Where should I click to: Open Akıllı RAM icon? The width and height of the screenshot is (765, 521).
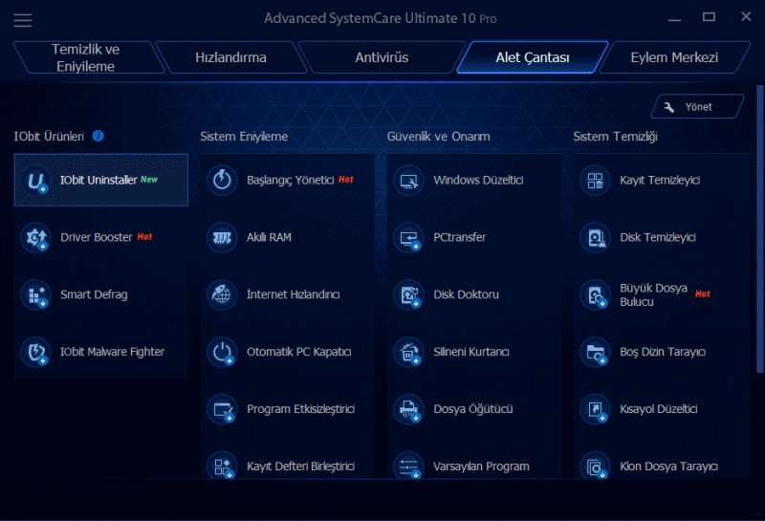pyautogui.click(x=222, y=238)
